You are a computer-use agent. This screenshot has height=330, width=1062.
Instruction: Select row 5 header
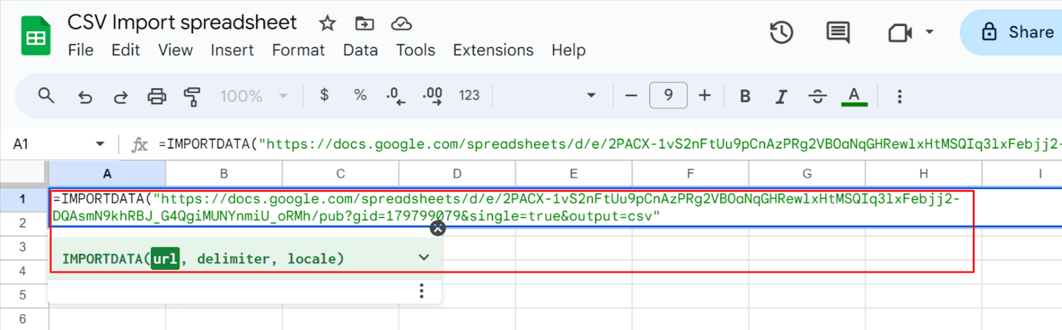coord(23,296)
